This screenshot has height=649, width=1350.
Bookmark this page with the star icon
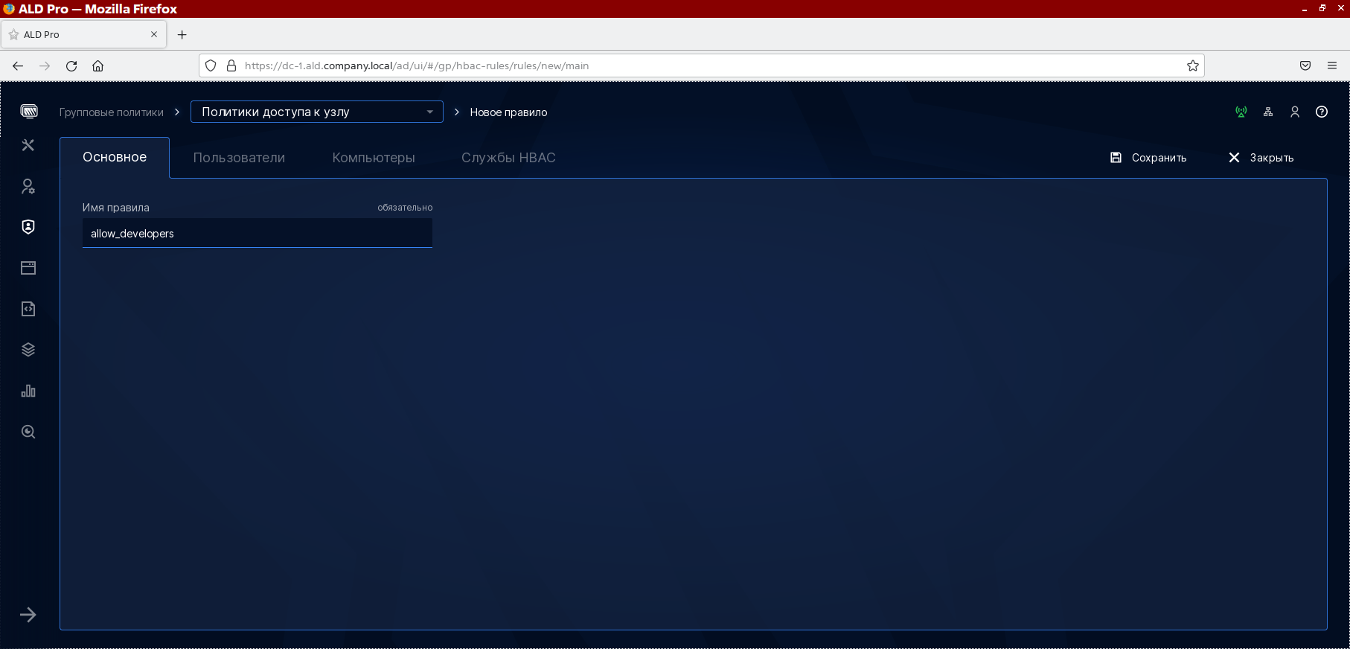tap(1193, 65)
